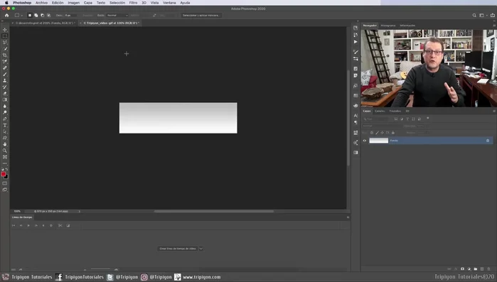Screen dimensions: 497x282
Task: Switch to the desarrollo.psd document tab
Action: [x=45, y=23]
